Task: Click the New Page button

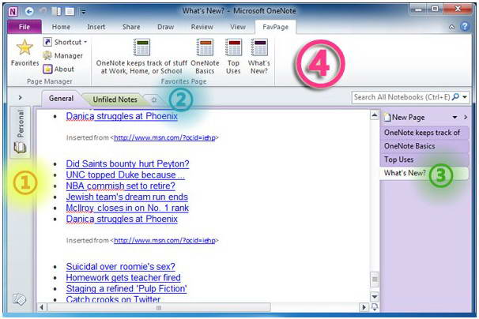Action: pyautogui.click(x=405, y=117)
